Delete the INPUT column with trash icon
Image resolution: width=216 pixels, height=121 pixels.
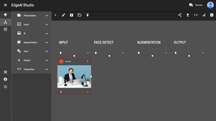pyautogui.click(x=61, y=53)
